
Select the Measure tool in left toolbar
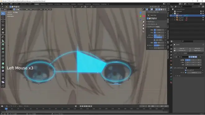point(3,41)
